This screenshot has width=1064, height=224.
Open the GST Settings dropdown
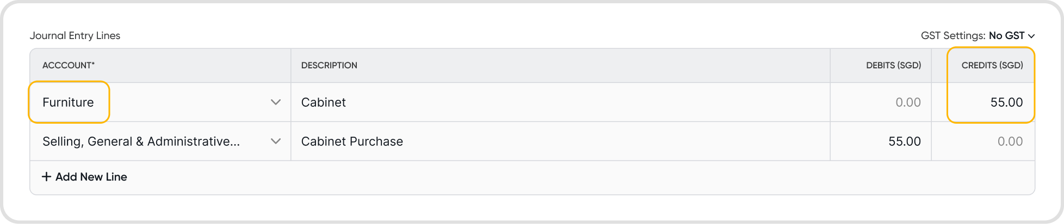pos(978,36)
